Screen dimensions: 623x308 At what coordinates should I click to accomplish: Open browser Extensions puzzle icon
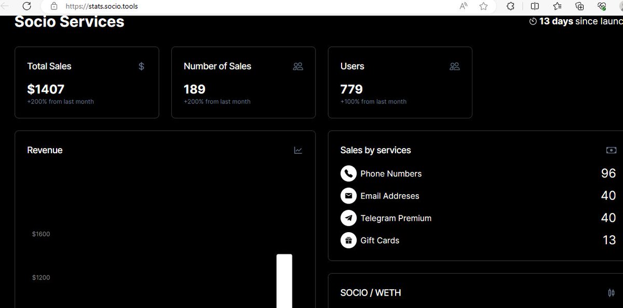click(x=510, y=6)
